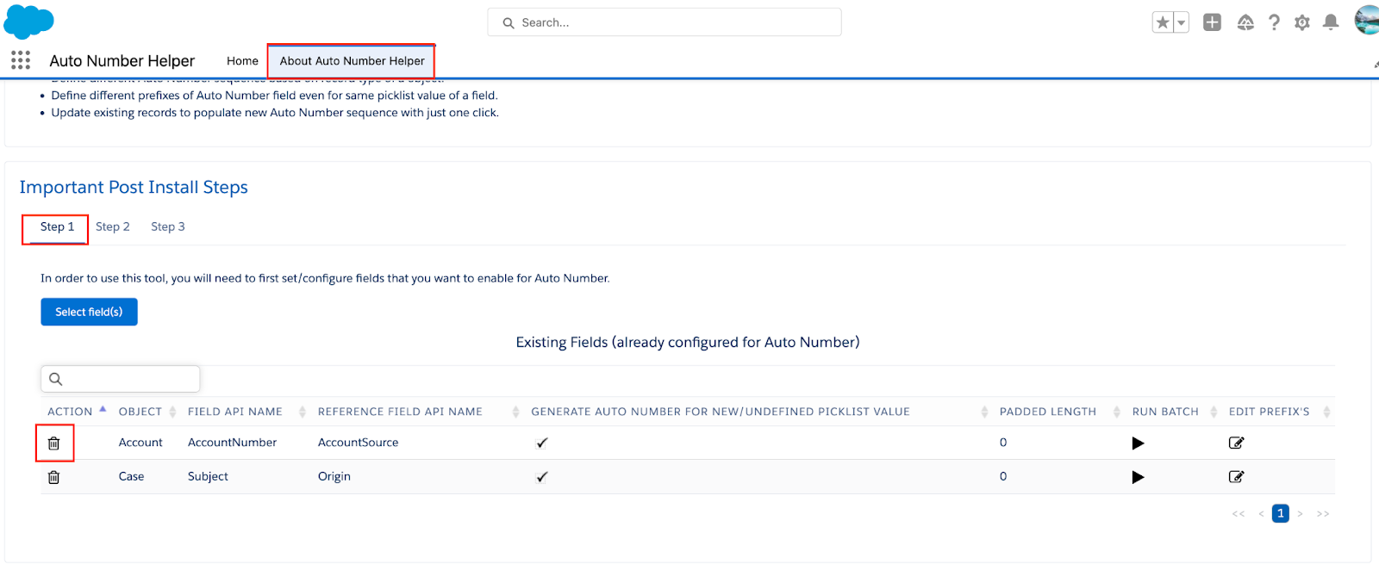Image resolution: width=1379 pixels, height=564 pixels.
Task: Sort by Object column
Action: click(x=147, y=412)
